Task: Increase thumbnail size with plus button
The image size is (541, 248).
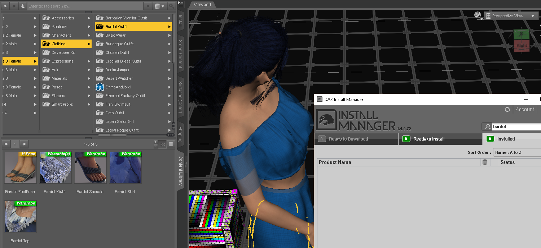Action: coord(155,142)
